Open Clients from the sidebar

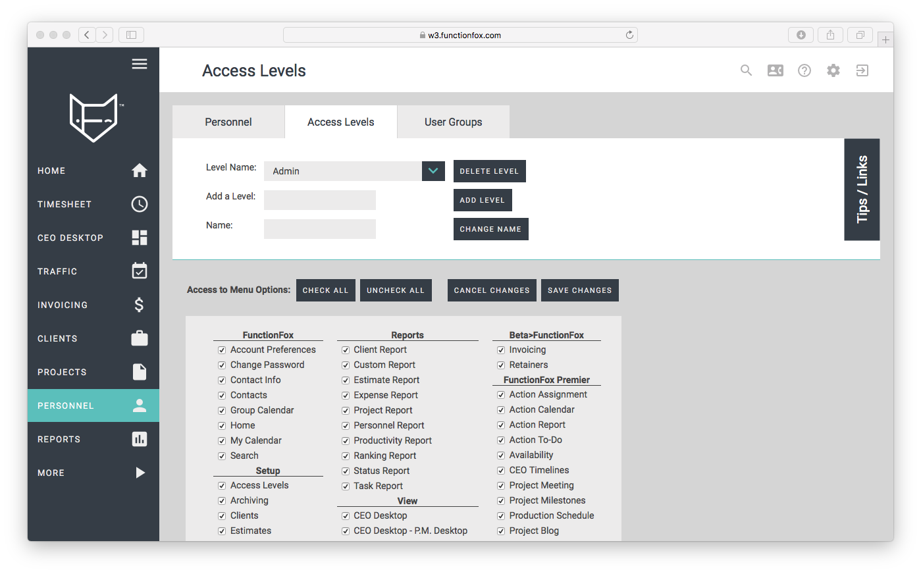(x=93, y=338)
